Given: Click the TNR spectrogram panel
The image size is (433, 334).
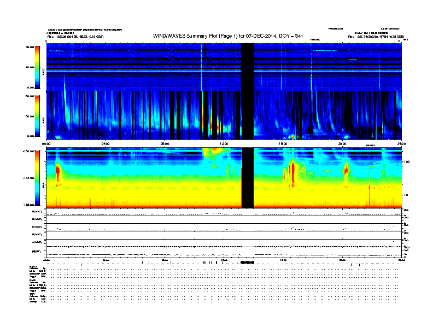Looking at the screenshot, I should [x=224, y=178].
